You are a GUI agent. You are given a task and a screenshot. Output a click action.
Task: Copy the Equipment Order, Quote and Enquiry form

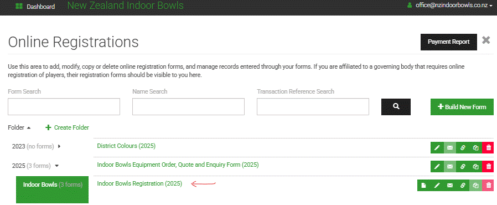pyautogui.click(x=475, y=166)
